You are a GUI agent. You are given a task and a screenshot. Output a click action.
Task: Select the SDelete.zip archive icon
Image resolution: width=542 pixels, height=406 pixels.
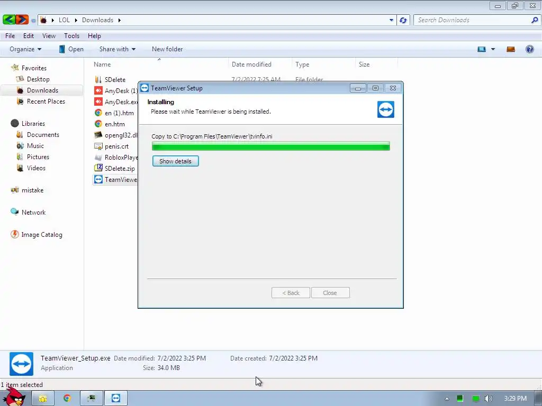pyautogui.click(x=98, y=168)
